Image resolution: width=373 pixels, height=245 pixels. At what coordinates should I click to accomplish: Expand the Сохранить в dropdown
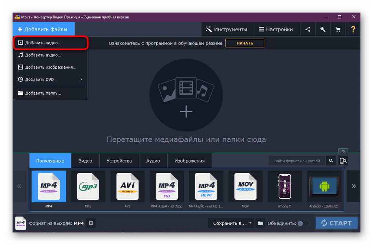coord(231,223)
